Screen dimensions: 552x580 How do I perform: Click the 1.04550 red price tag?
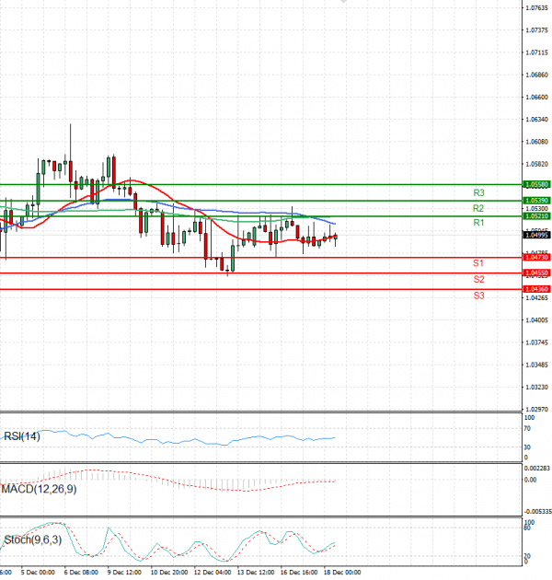click(x=536, y=273)
